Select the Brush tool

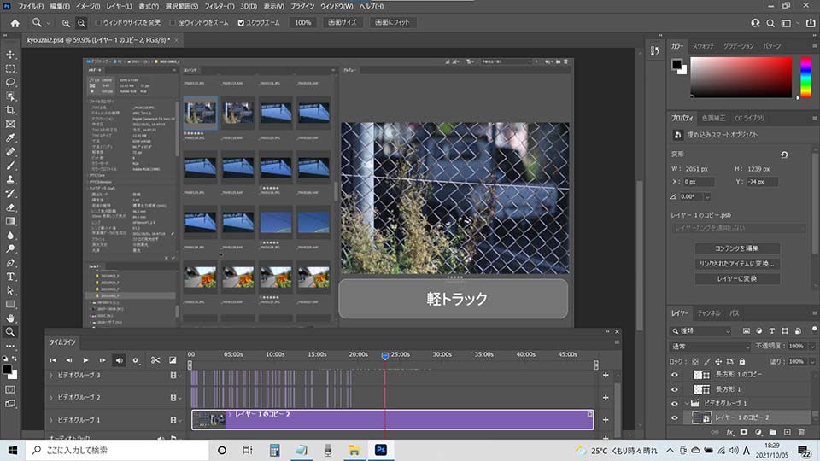click(10, 166)
